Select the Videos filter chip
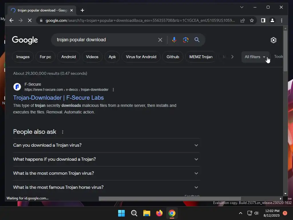This screenshot has width=293, height=220. point(92,57)
